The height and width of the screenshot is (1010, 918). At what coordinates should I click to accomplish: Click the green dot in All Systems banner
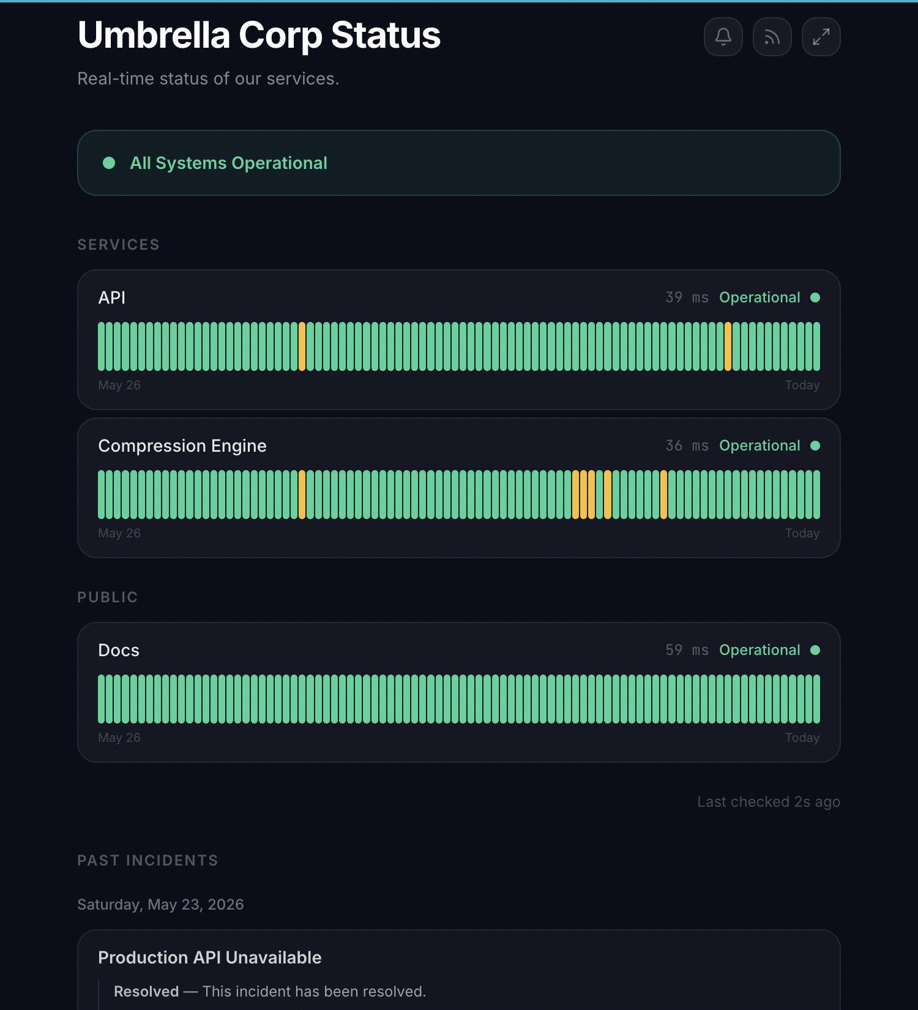point(109,163)
